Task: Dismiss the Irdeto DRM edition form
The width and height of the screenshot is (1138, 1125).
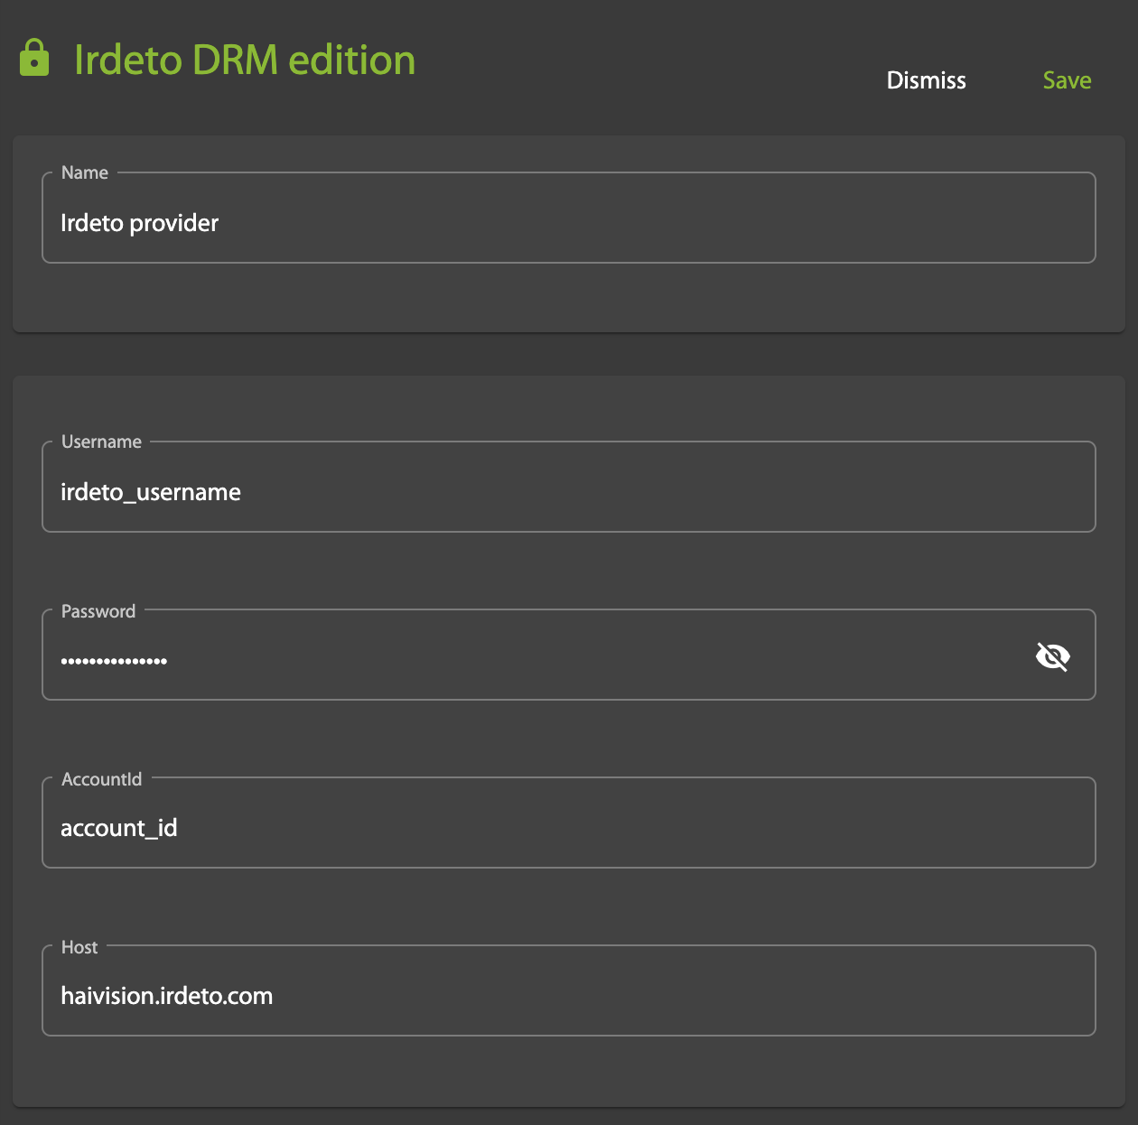Action: click(926, 80)
